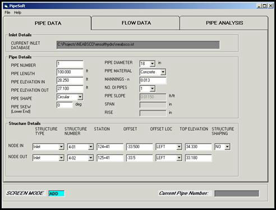Open NODE IN structure number dropdown
276x210 pixels.
click(91, 147)
